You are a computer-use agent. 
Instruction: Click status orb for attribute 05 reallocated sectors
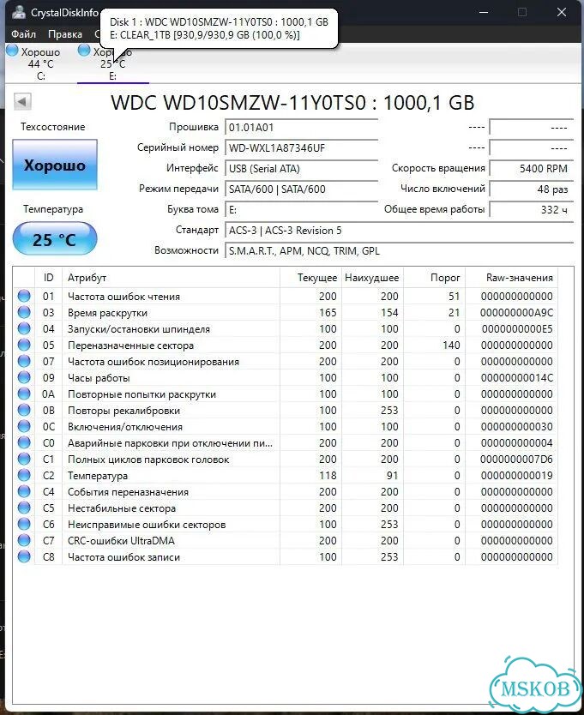(24, 345)
